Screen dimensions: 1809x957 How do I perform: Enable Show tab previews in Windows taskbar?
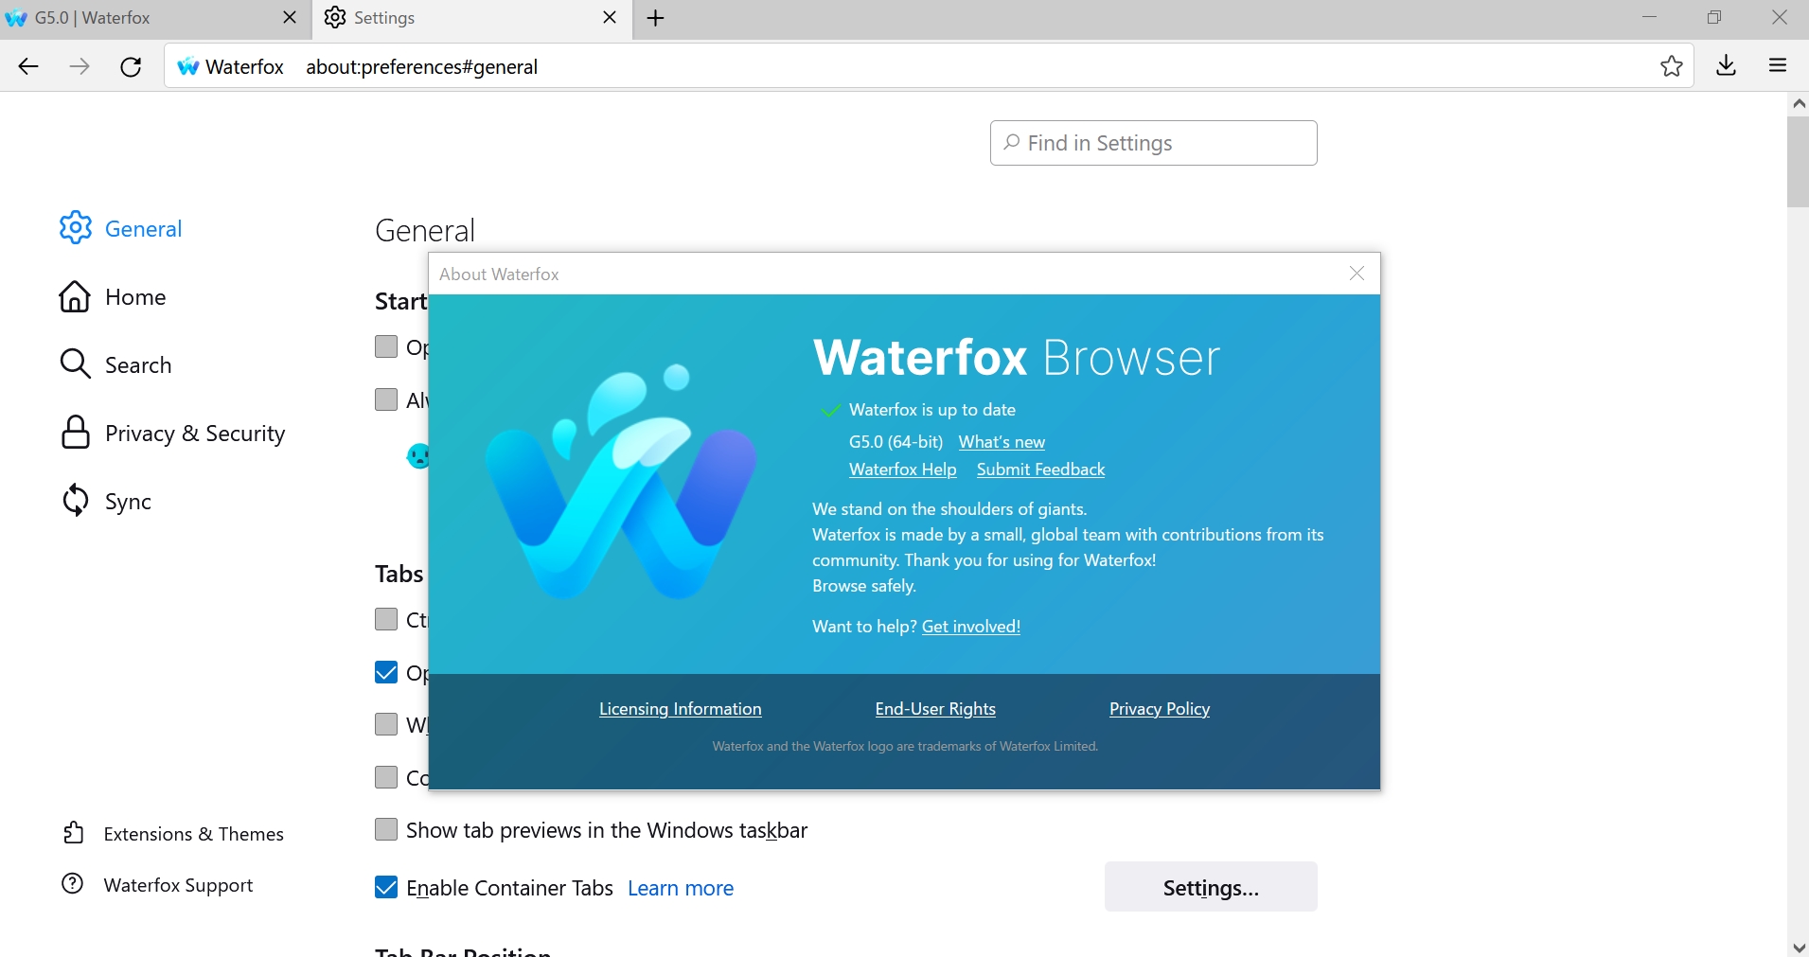tap(385, 829)
